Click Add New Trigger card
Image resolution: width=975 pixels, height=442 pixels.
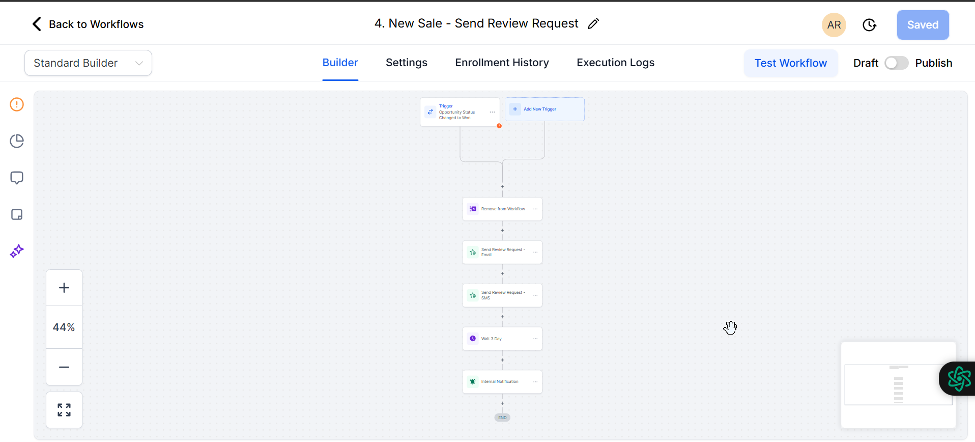click(544, 109)
